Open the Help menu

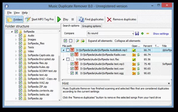25,12
